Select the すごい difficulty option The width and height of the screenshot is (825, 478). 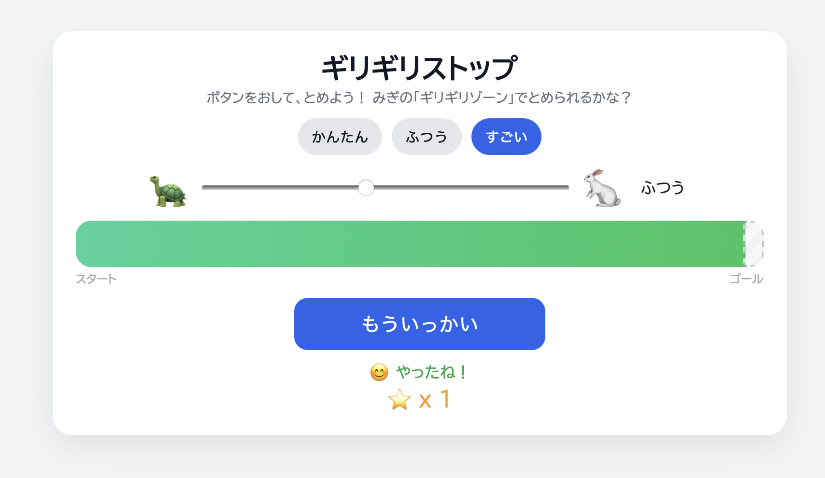tap(506, 137)
